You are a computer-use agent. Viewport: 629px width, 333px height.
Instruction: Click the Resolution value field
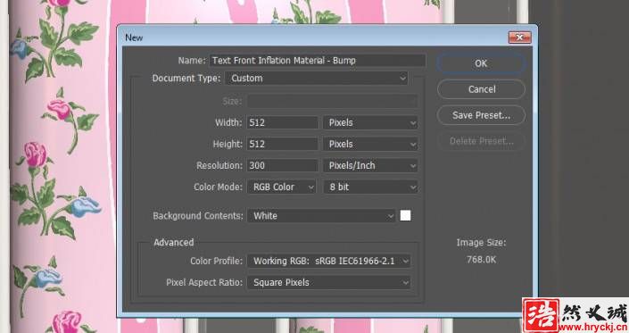click(282, 166)
